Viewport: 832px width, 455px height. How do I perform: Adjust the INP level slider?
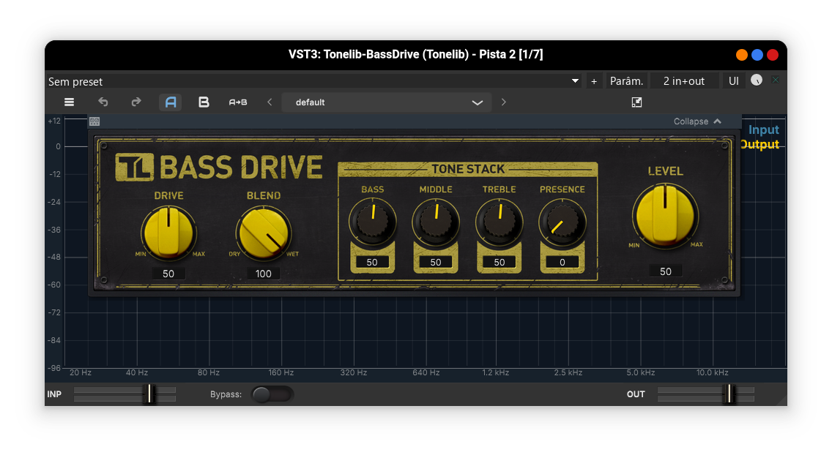point(150,394)
